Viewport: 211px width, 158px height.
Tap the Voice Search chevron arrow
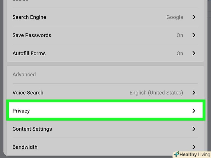[x=194, y=93]
